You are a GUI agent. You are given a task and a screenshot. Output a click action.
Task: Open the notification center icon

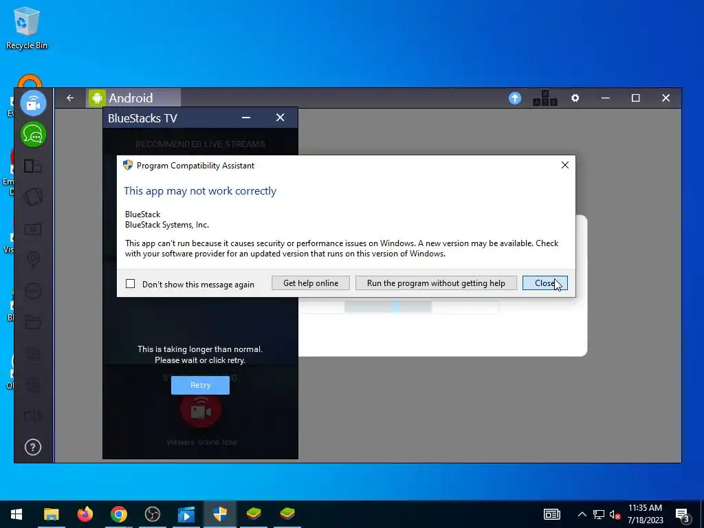click(683, 515)
